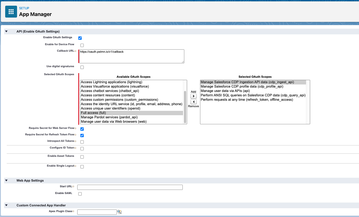The image size is (359, 217).
Task: Open help icon next to Enable Single Logout
Action: pyautogui.click(x=75, y=166)
